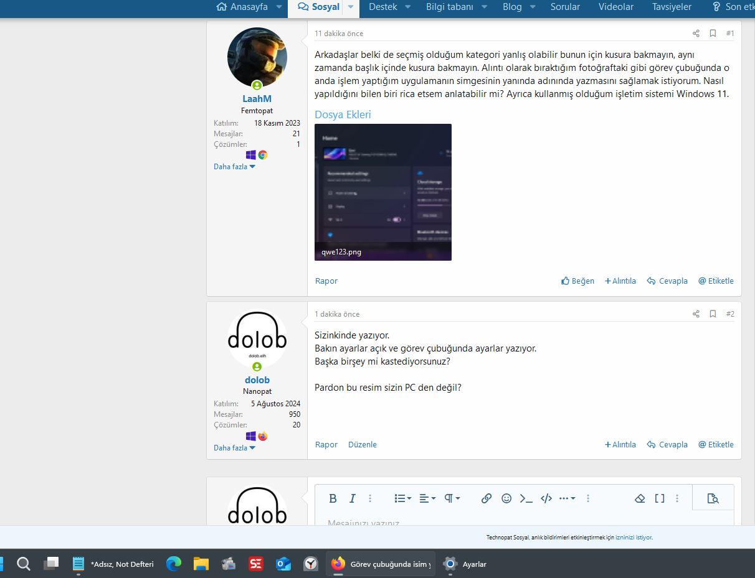The width and height of the screenshot is (755, 578).
Task: Open more insert options after the ellipsis dropdown
Action: (588, 498)
